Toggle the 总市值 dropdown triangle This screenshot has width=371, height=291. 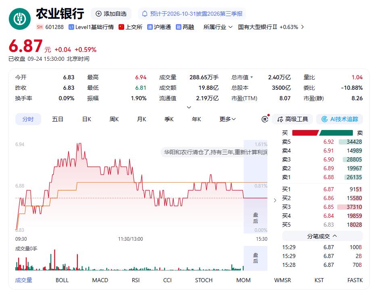point(252,77)
